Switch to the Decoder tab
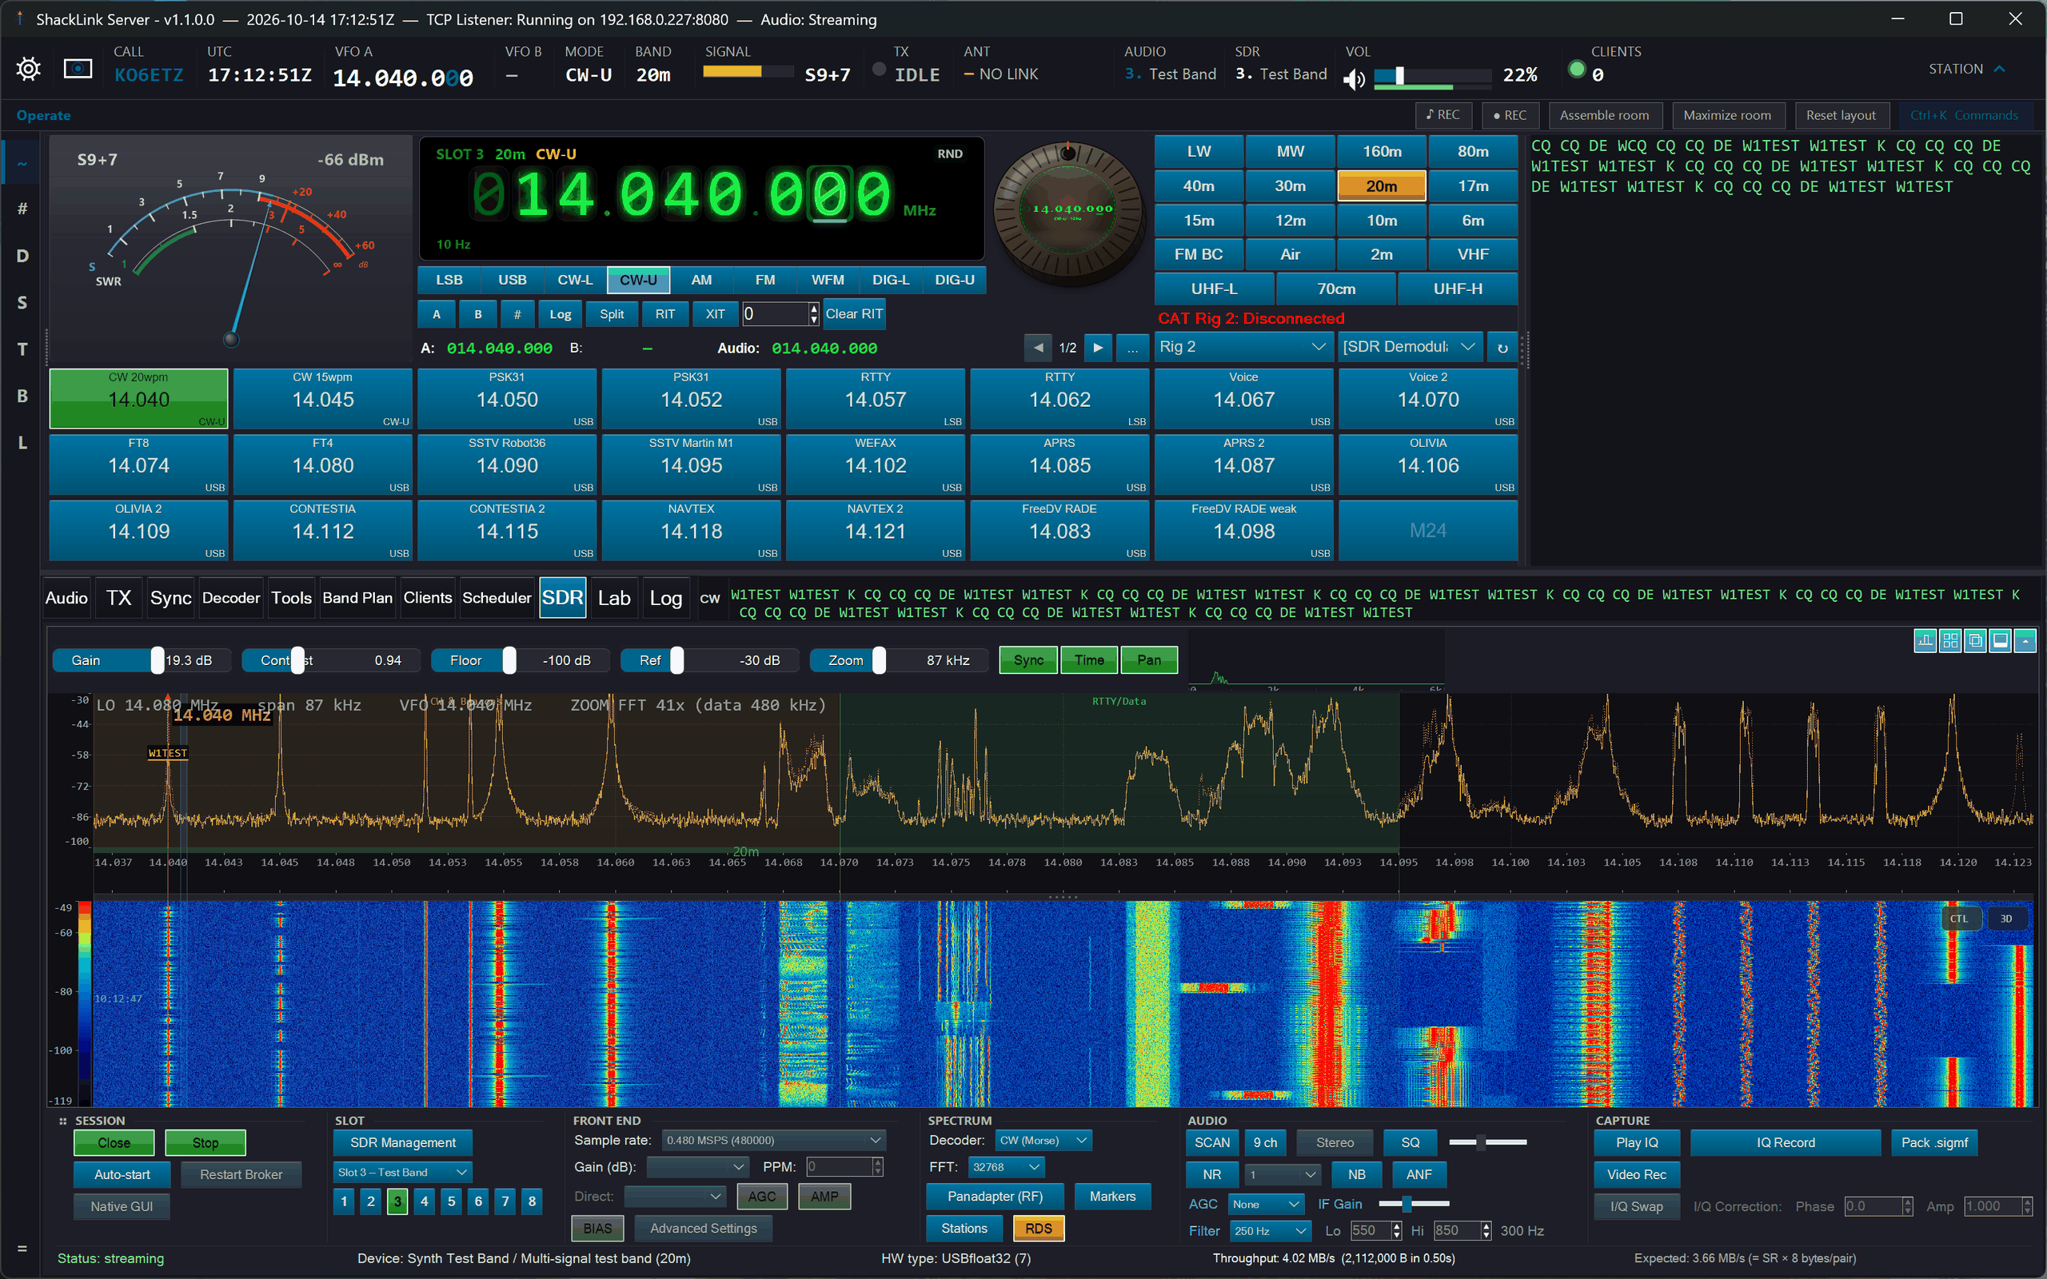Image resolution: width=2047 pixels, height=1279 pixels. click(231, 598)
